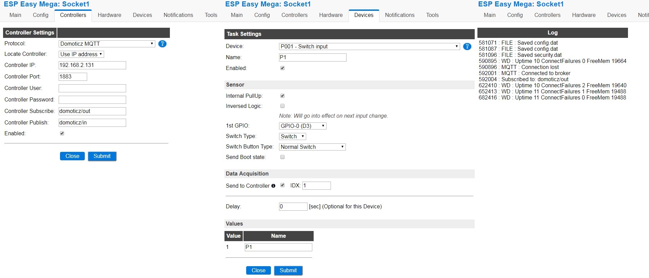This screenshot has height=278, width=649.
Task: Enable Inversed Logic checkbox
Action: [x=282, y=106]
